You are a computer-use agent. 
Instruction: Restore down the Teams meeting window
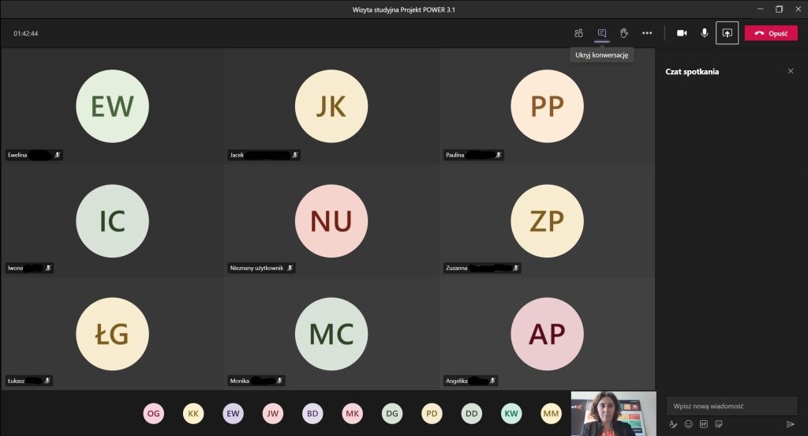coord(779,9)
